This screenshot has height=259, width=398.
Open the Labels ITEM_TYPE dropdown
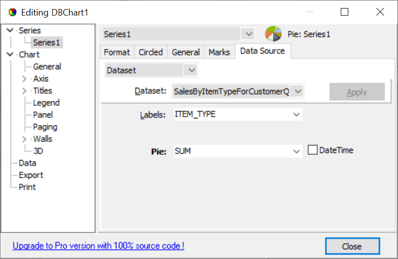tap(296, 114)
